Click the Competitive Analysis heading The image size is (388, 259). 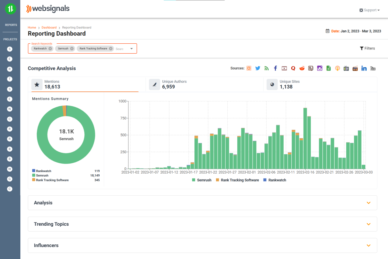(x=52, y=68)
